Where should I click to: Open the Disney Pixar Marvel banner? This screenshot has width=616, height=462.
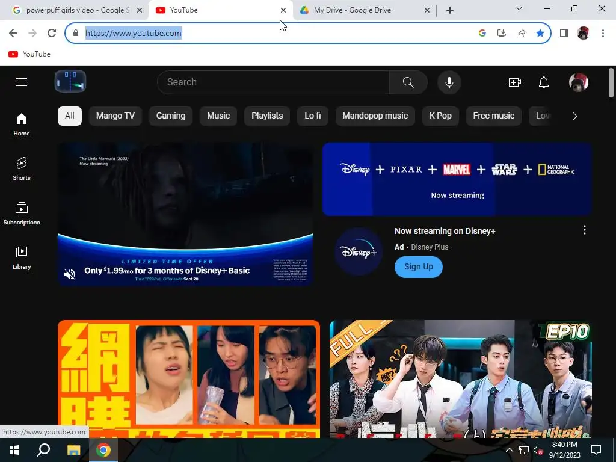(457, 179)
